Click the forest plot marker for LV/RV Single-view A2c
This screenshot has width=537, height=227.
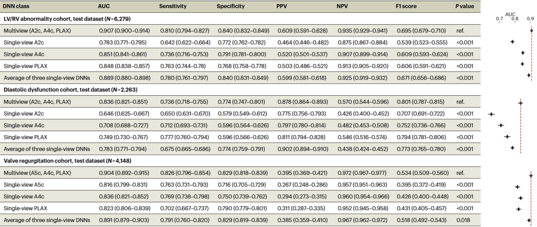[512, 42]
